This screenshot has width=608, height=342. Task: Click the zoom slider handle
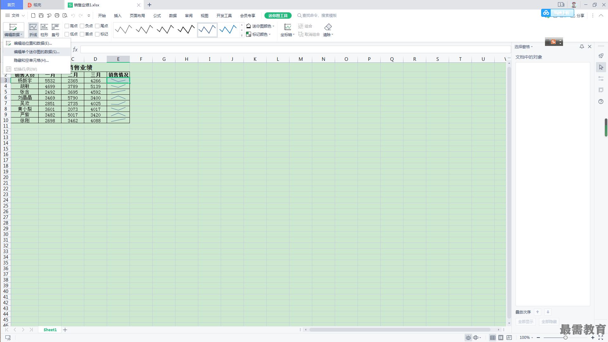(x=566, y=338)
